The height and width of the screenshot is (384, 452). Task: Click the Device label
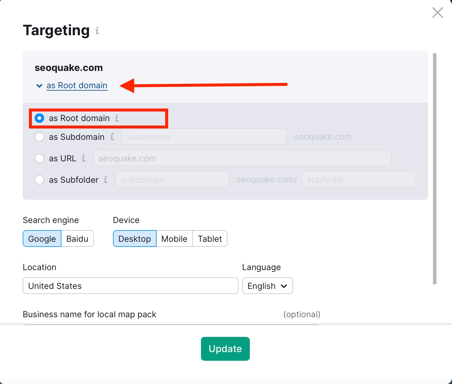[126, 220]
